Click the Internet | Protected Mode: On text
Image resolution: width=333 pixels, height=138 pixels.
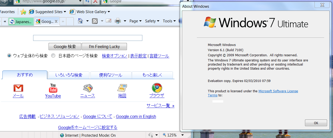click(90, 135)
